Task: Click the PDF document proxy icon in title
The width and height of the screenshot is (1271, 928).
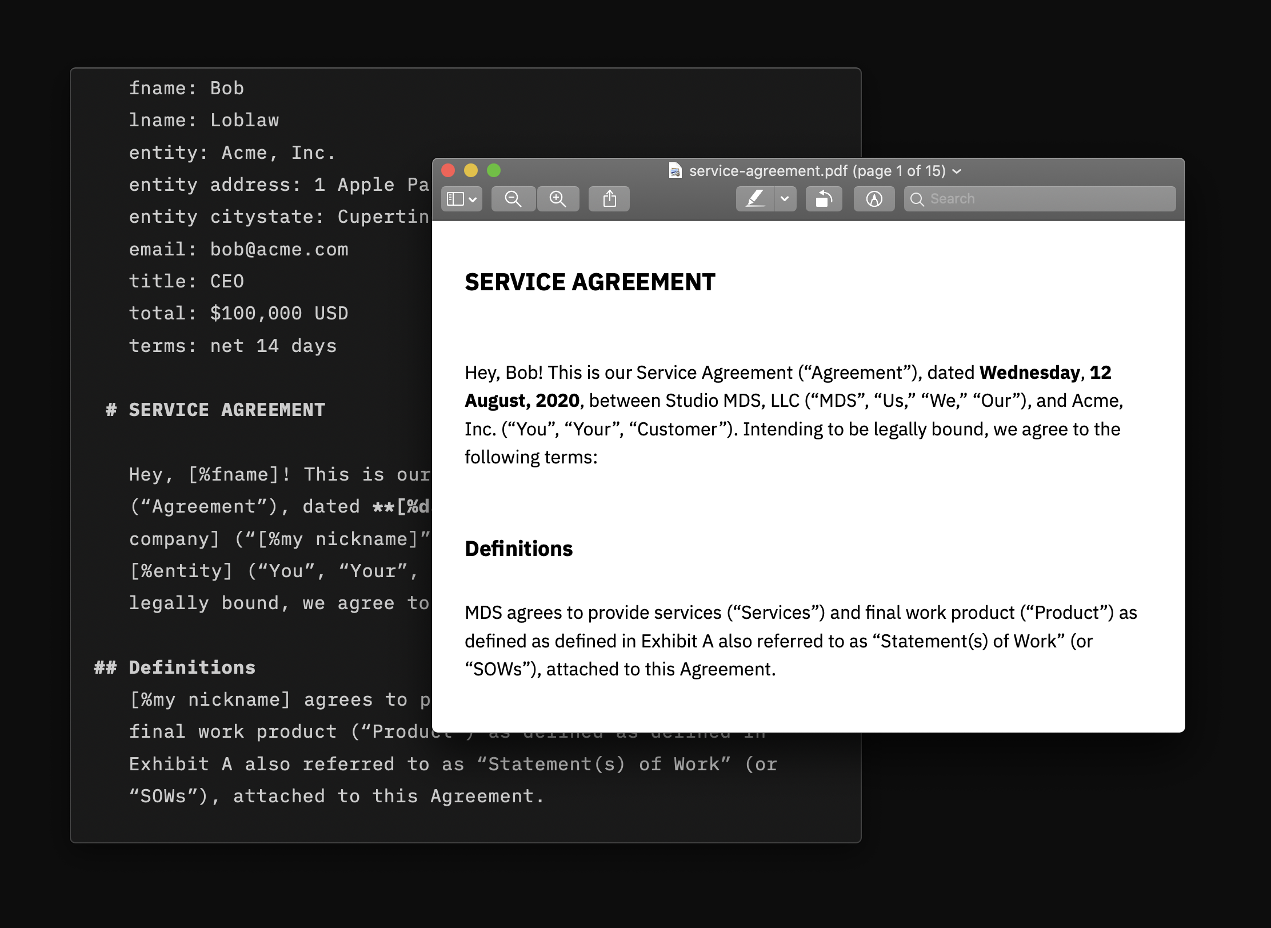Action: (x=675, y=170)
